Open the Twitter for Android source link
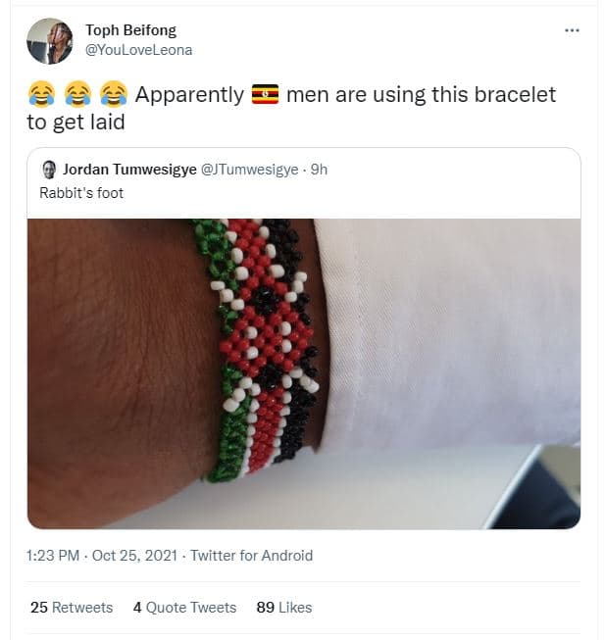Screen dimensions: 605x640 tap(251, 556)
